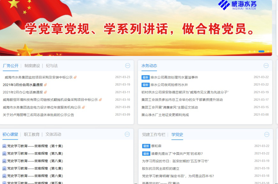Click file icon beside 苦难辉煌（第十集）
This screenshot has height=184, width=278.
[x=4, y=146]
